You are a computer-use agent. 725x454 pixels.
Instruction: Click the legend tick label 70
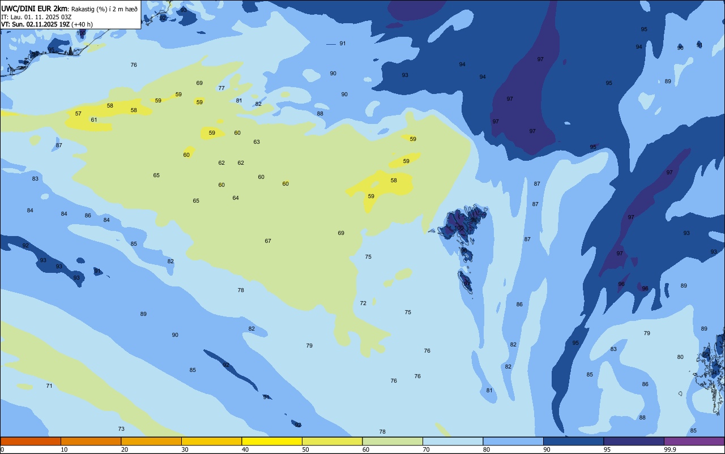pos(426,449)
